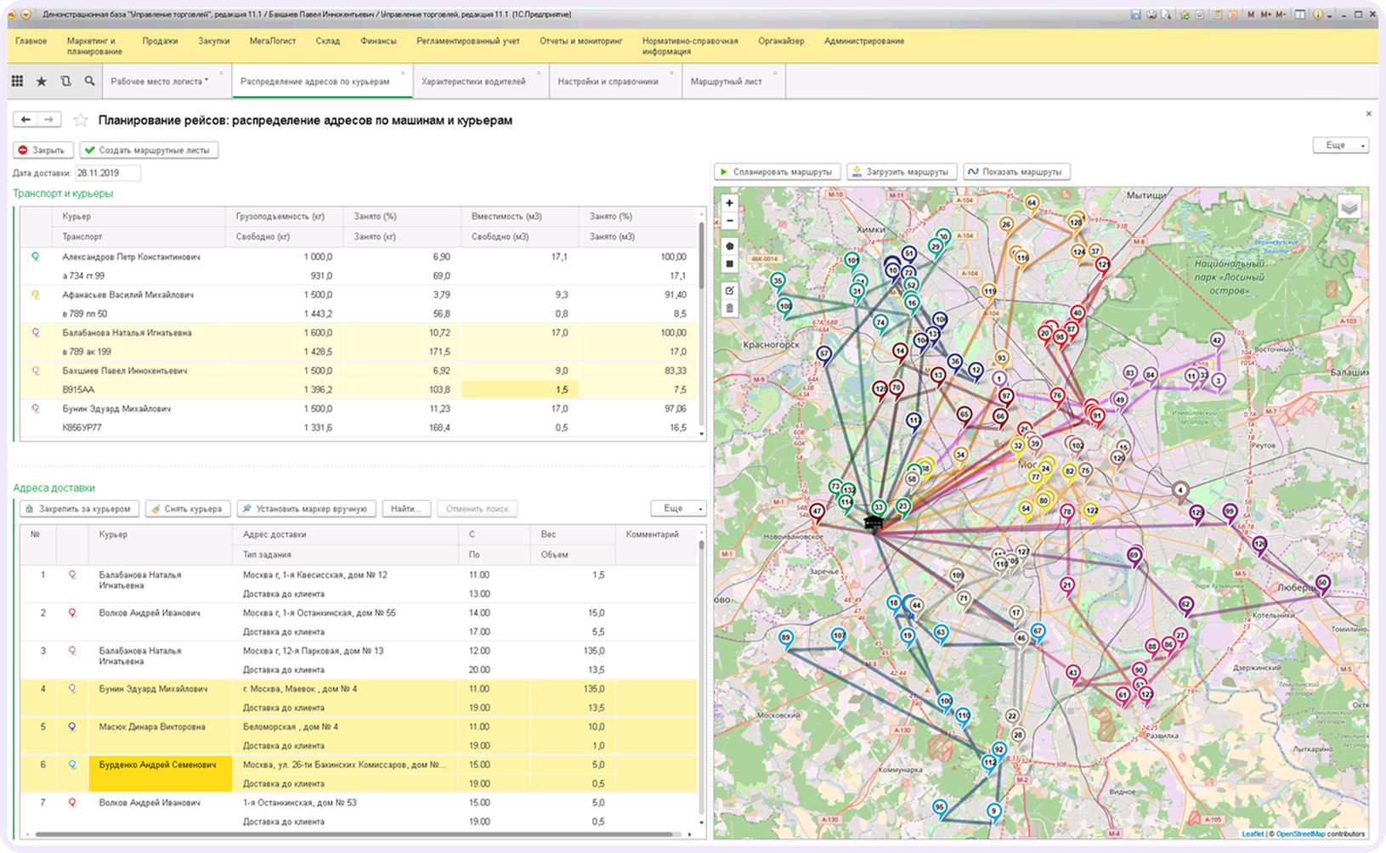Click the Найти... button

click(x=406, y=509)
